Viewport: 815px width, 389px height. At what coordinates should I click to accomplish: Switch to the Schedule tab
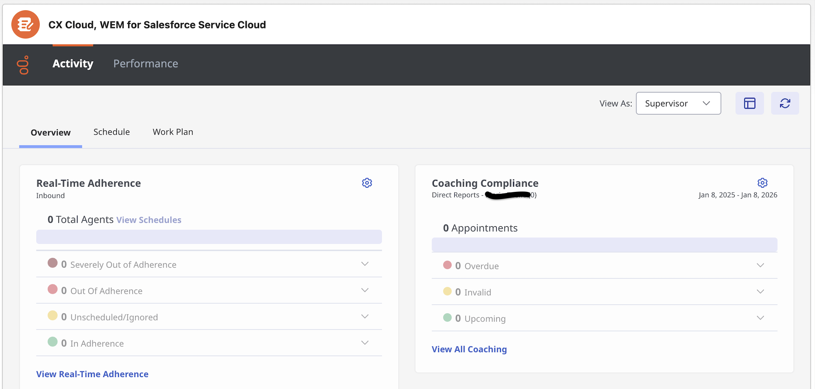click(111, 132)
